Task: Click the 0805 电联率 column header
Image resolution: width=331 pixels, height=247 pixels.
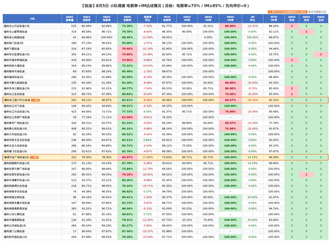Action: (127, 19)
